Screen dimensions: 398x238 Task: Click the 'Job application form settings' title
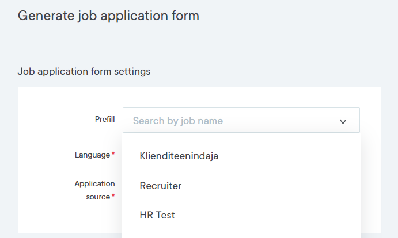84,71
